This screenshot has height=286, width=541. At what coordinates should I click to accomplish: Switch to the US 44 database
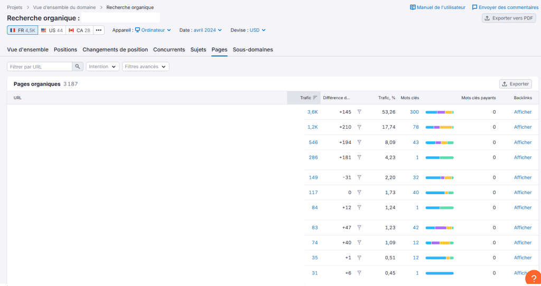click(x=52, y=30)
